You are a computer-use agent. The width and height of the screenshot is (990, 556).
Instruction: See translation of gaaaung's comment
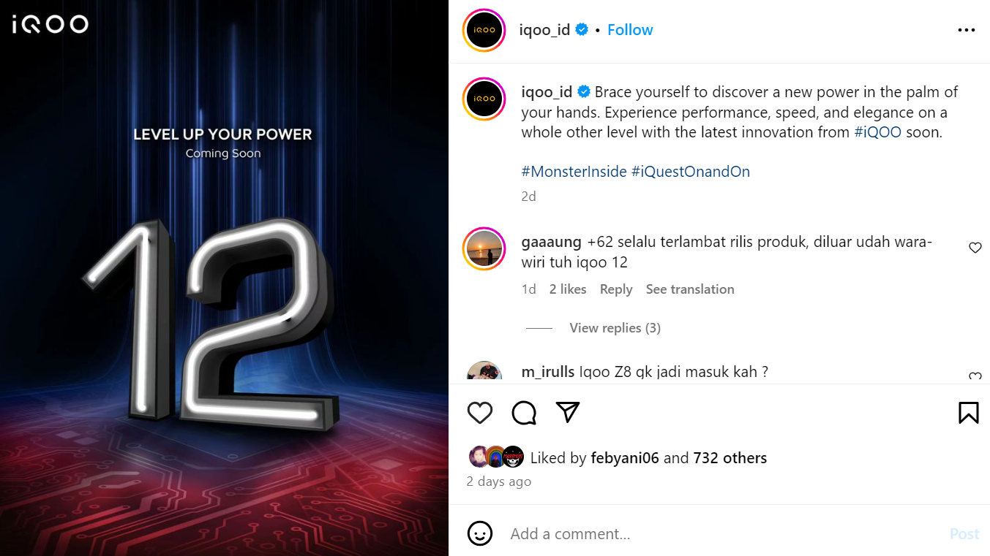coord(690,289)
